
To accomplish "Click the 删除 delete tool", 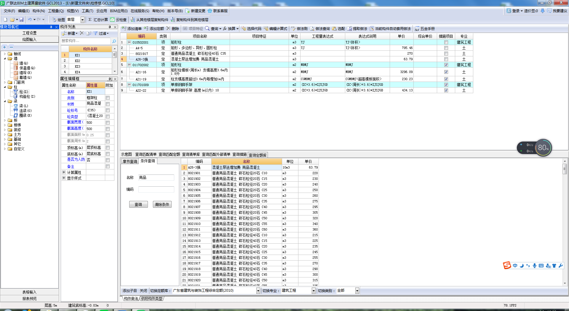I will pos(173,28).
